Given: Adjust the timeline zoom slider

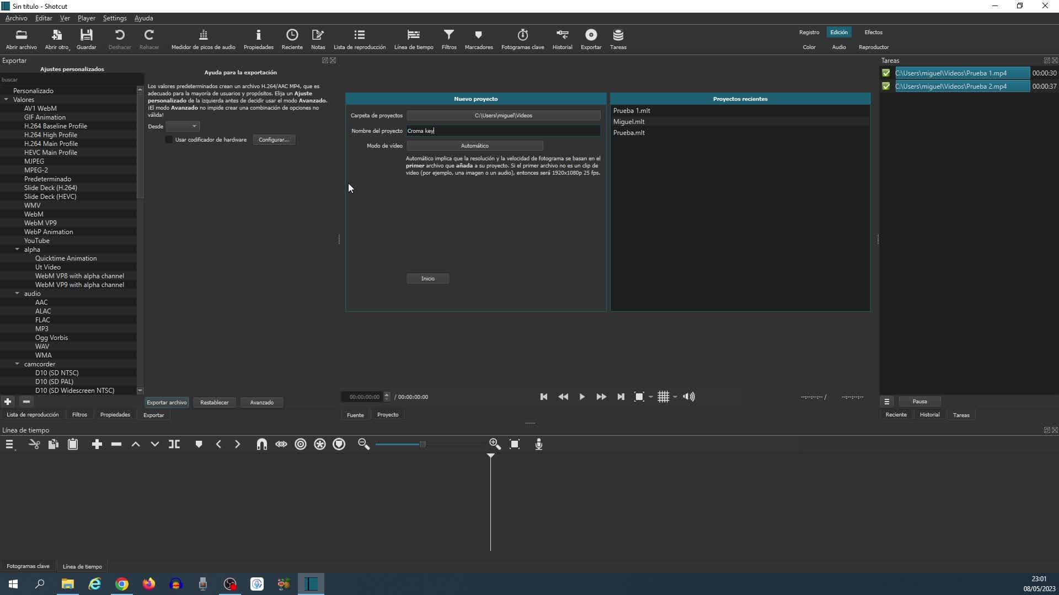Looking at the screenshot, I should [x=422, y=445].
